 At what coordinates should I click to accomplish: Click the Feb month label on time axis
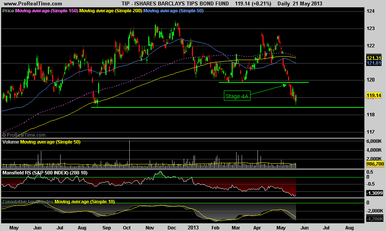[x=215, y=228]
